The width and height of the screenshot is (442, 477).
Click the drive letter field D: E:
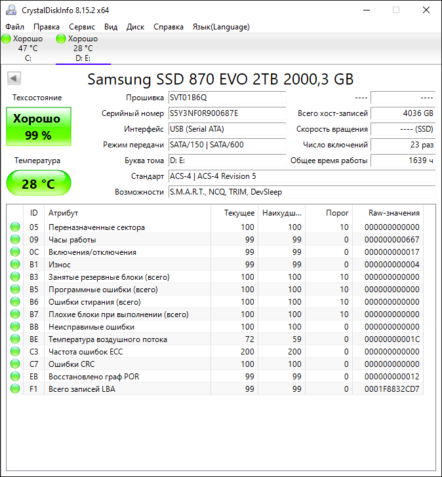227,161
